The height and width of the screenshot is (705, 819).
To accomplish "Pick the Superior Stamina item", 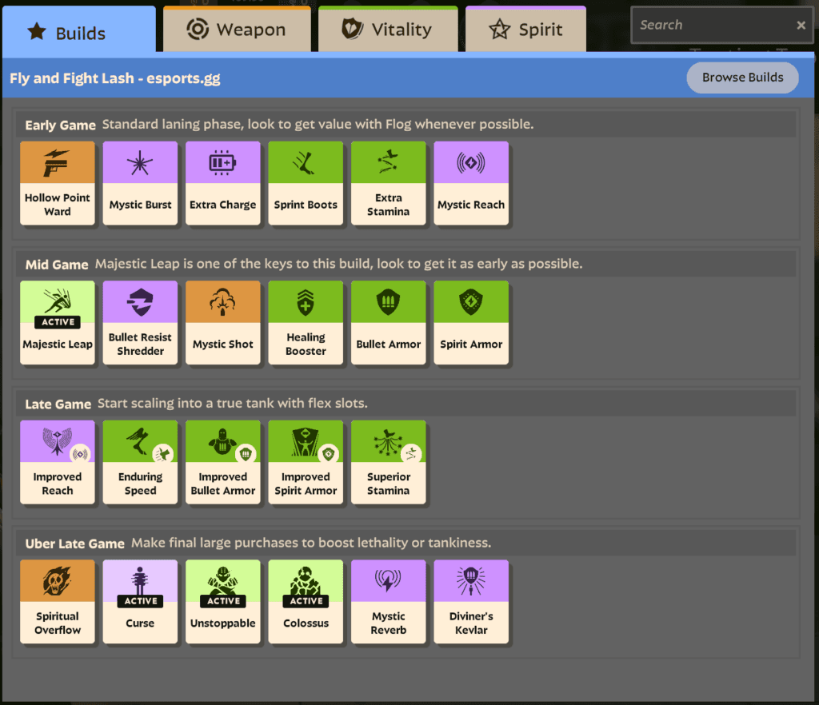I will [x=389, y=462].
